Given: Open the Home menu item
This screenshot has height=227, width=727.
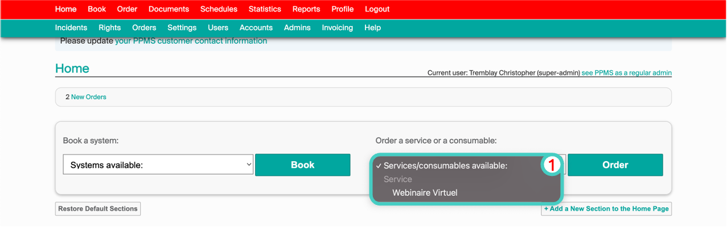Looking at the screenshot, I should coord(65,9).
